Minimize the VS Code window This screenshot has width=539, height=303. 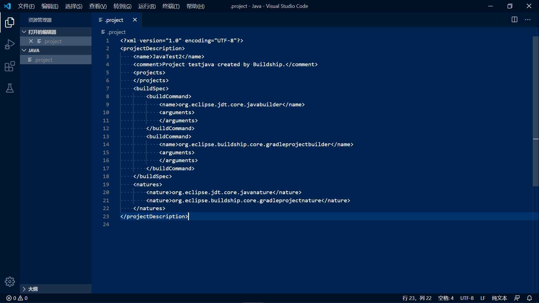tap(490, 6)
